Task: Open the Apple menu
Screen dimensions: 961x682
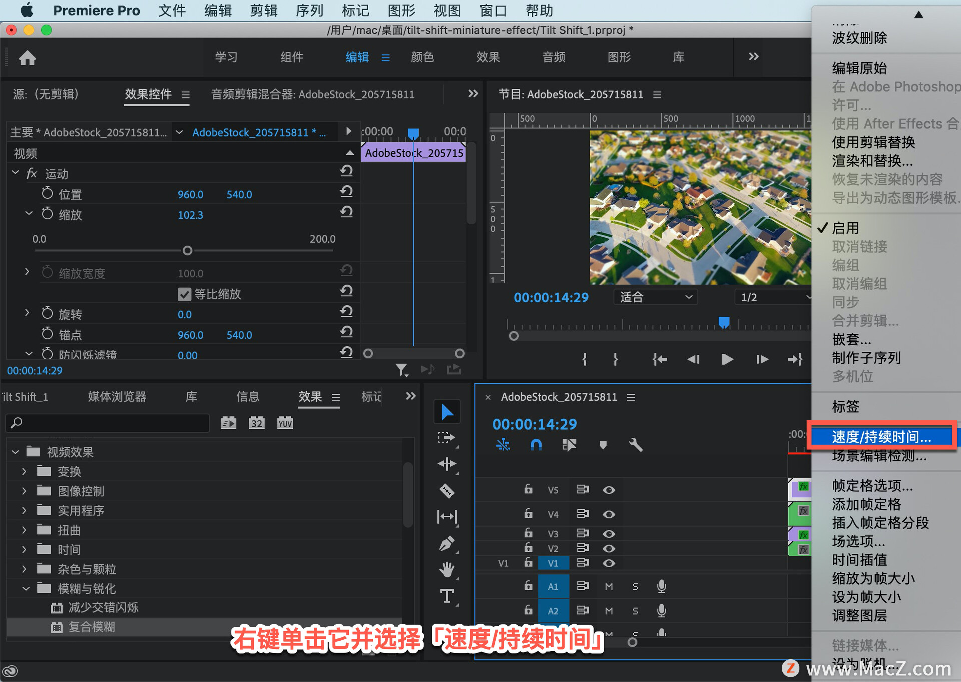Action: pyautogui.click(x=27, y=10)
